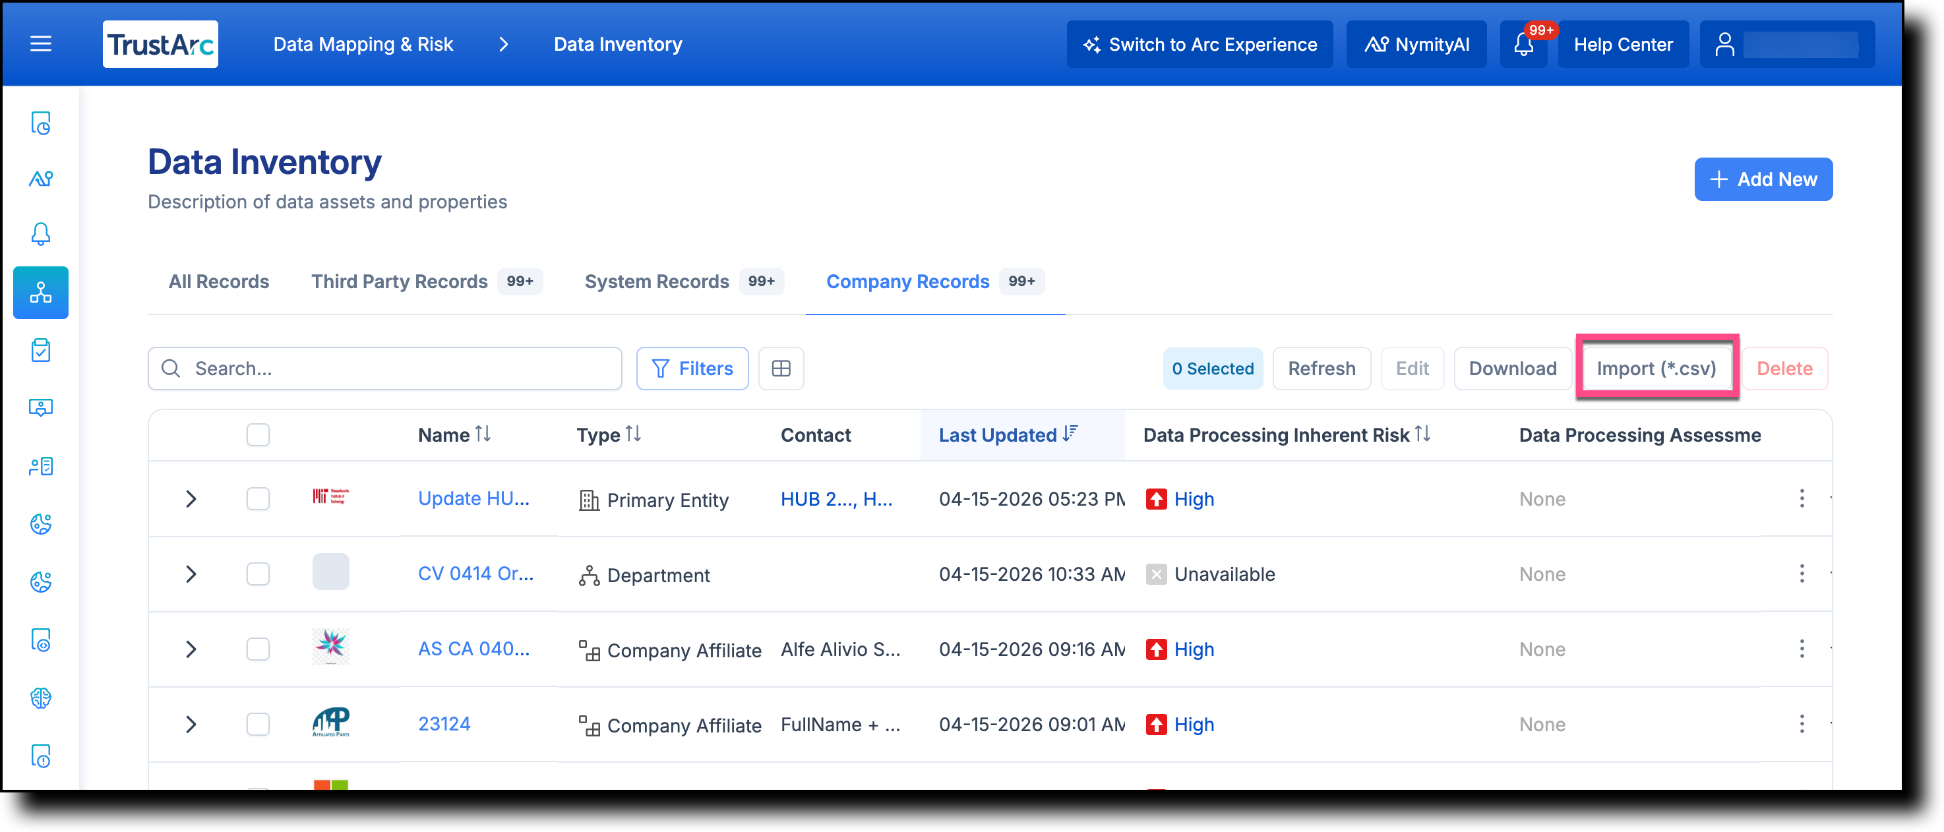Switch to Third Party Records tab
The width and height of the screenshot is (1944, 832).
point(427,282)
